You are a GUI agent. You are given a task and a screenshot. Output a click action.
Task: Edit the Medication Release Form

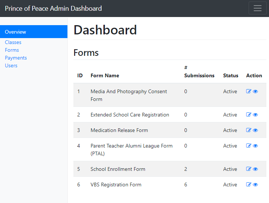tap(249, 130)
